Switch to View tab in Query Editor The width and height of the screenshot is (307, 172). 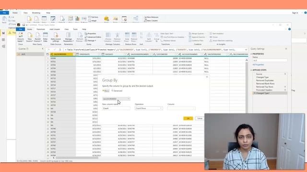point(66,29)
